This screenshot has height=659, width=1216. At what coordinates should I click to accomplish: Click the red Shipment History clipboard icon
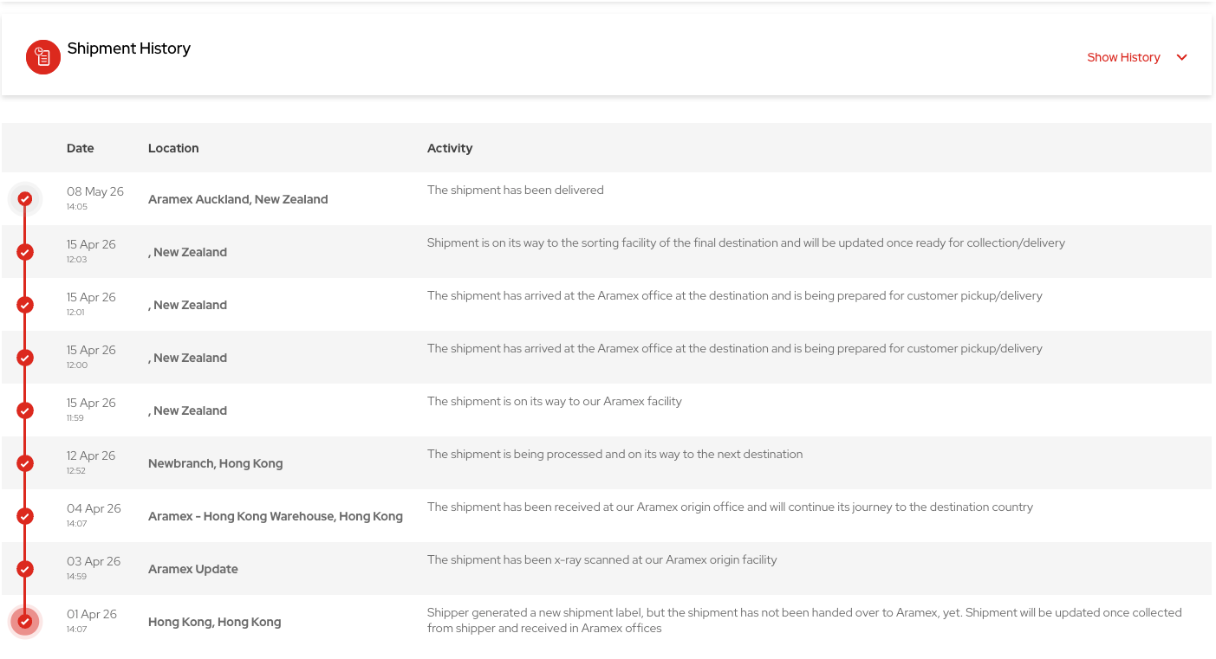[43, 57]
